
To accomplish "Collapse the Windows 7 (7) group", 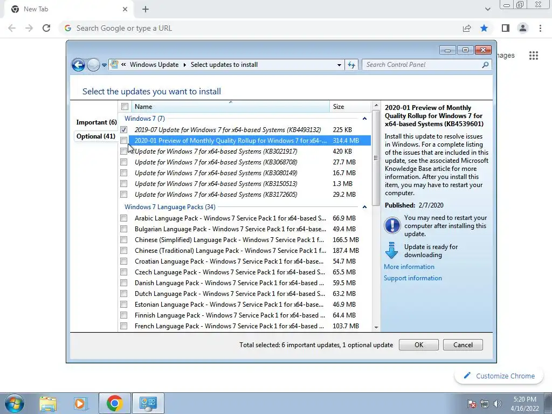I will tap(364, 119).
